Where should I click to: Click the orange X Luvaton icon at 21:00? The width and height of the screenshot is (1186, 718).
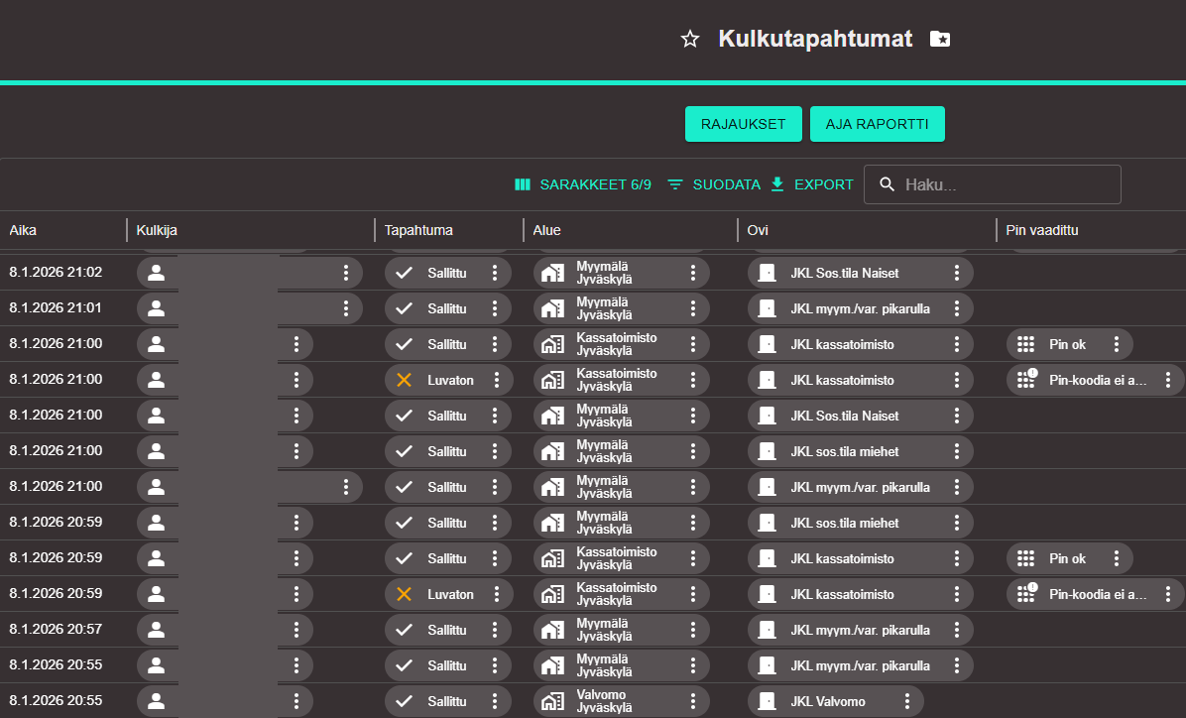tap(404, 380)
